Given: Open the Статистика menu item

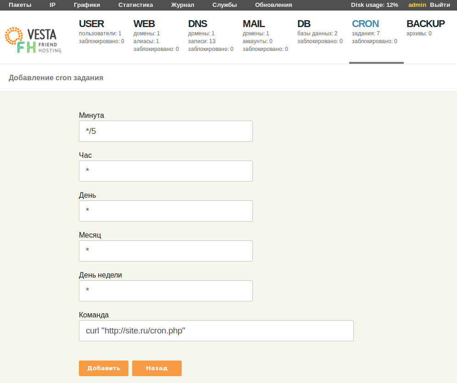Looking at the screenshot, I should pos(135,5).
